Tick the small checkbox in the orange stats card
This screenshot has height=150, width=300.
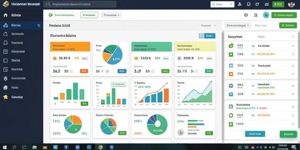point(71,71)
